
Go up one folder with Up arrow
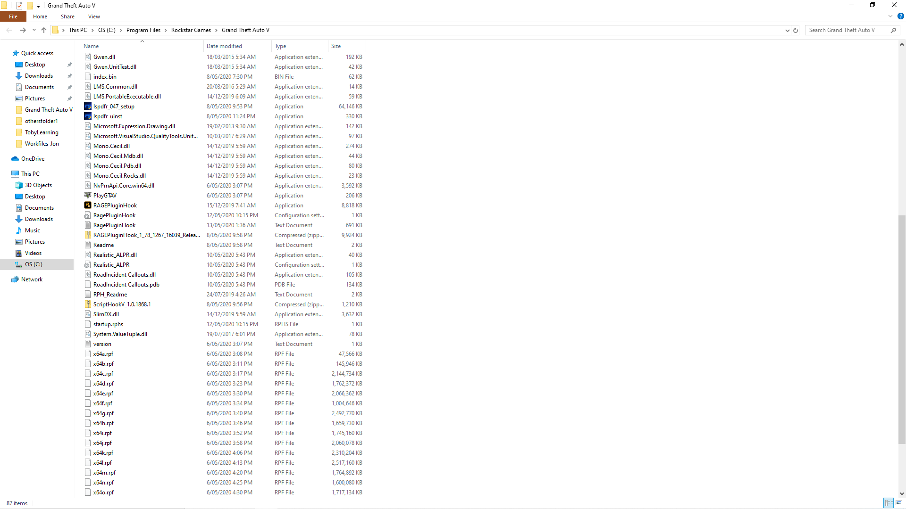44,30
